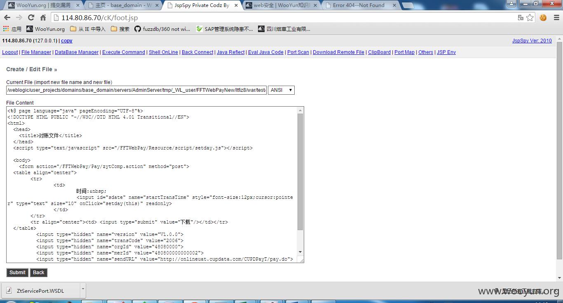
Task: Open the File Manager link
Action: [36, 52]
